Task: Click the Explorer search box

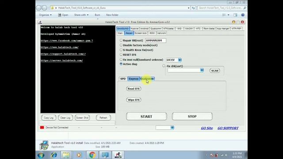Action: 222,8
